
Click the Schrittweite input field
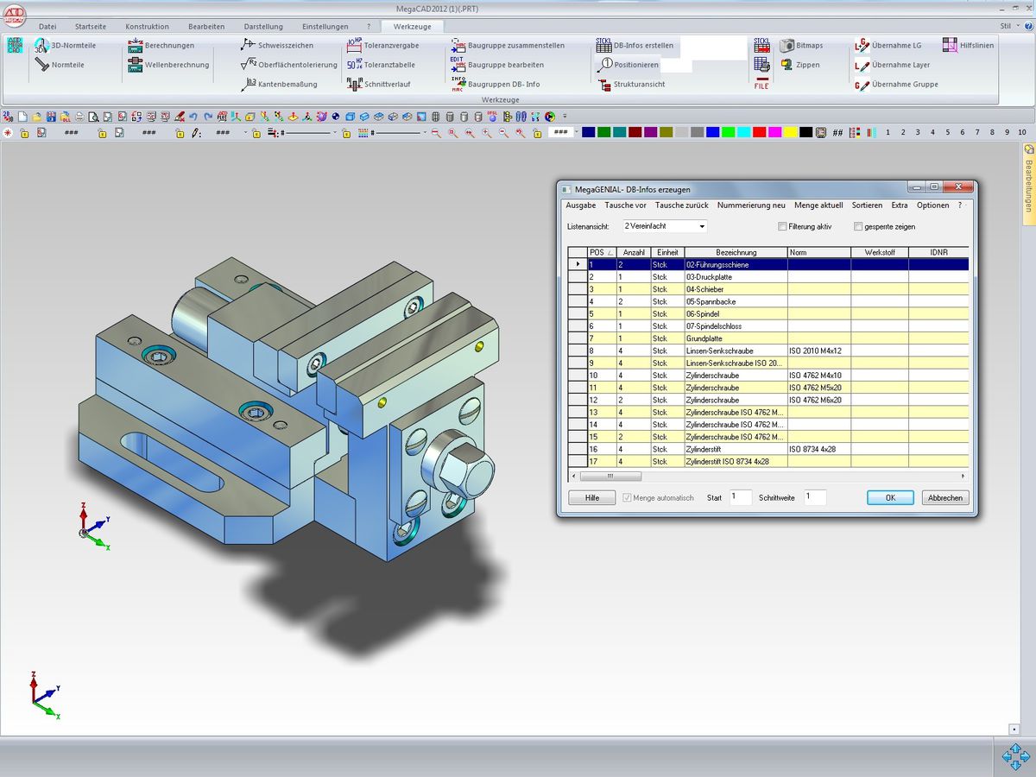pyautogui.click(x=815, y=498)
